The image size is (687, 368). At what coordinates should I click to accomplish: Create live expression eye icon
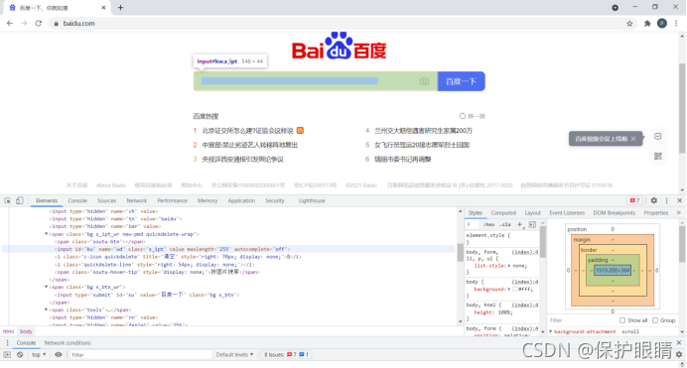tap(59, 354)
